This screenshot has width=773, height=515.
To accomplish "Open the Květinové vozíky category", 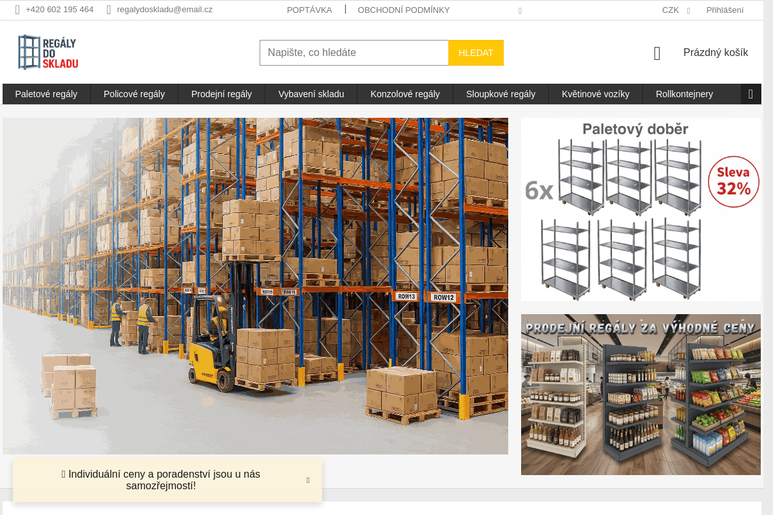I will (x=595, y=94).
